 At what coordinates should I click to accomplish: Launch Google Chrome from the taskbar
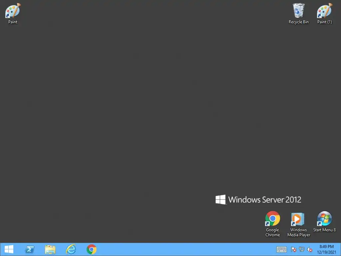92,249
